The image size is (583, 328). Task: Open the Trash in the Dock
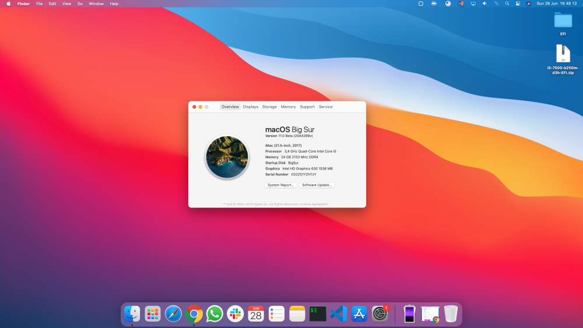[x=451, y=314]
